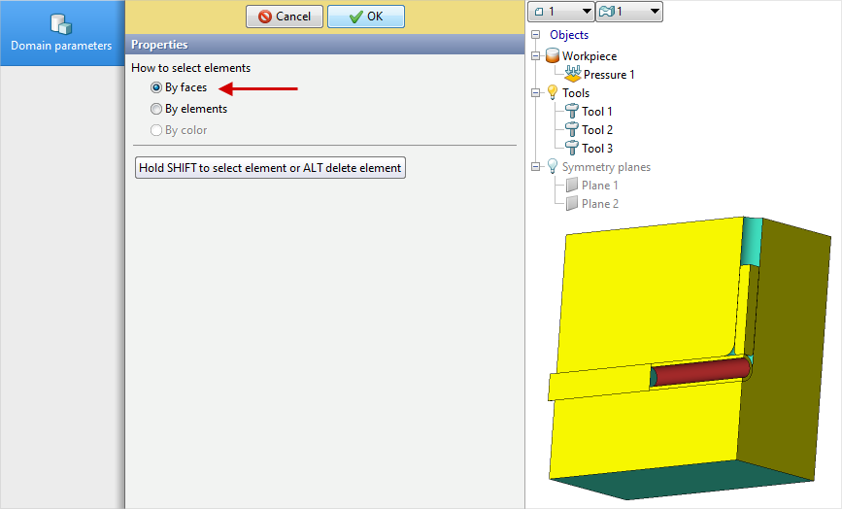Screen dimensions: 842x509
Task: Click the Tool 2 icon
Action: pyautogui.click(x=572, y=130)
